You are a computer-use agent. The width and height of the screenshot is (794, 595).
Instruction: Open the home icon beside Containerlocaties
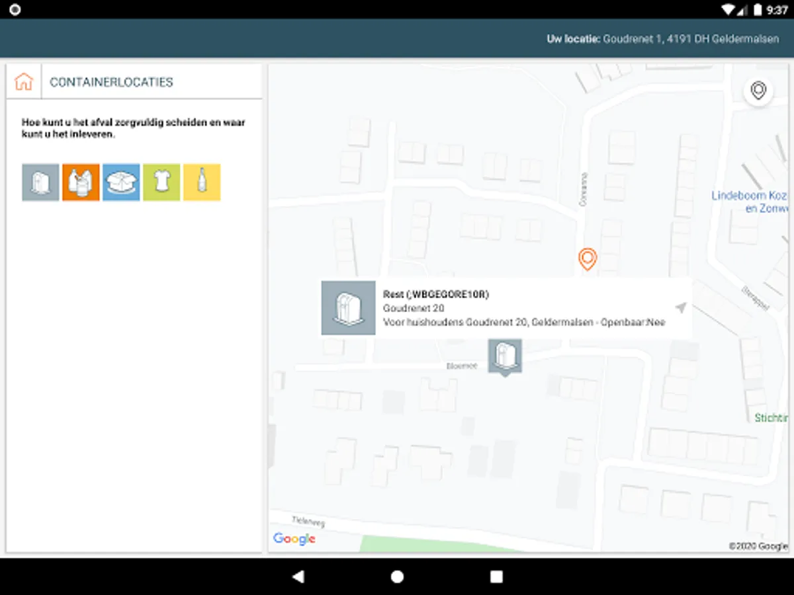(24, 82)
